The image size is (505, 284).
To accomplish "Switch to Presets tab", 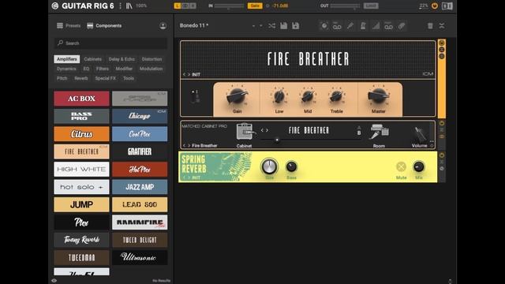I will coord(69,26).
